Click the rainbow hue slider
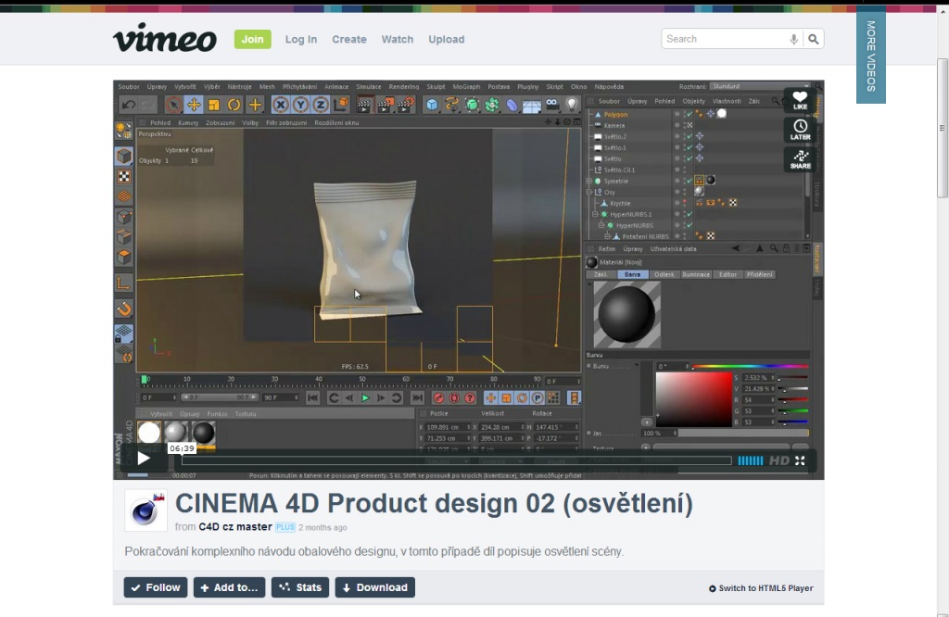The height and width of the screenshot is (617, 949). 751,367
